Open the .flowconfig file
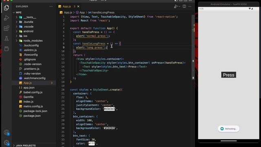 point(31,55)
